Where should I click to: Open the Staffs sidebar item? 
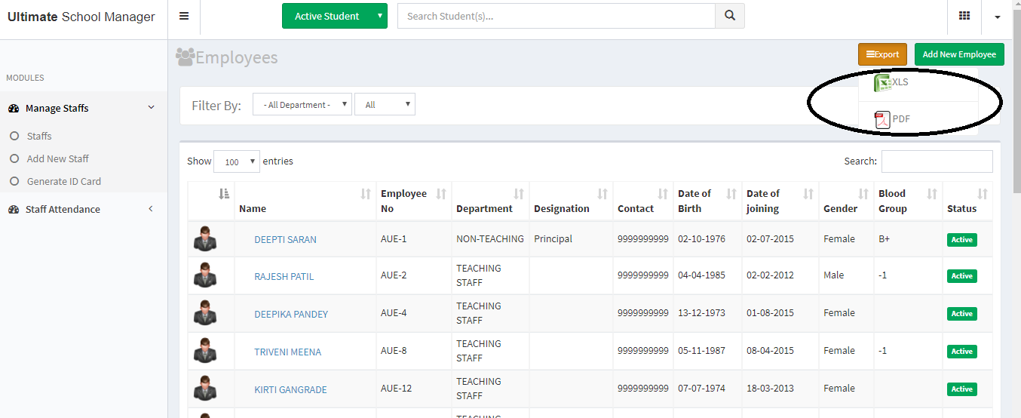(39, 137)
